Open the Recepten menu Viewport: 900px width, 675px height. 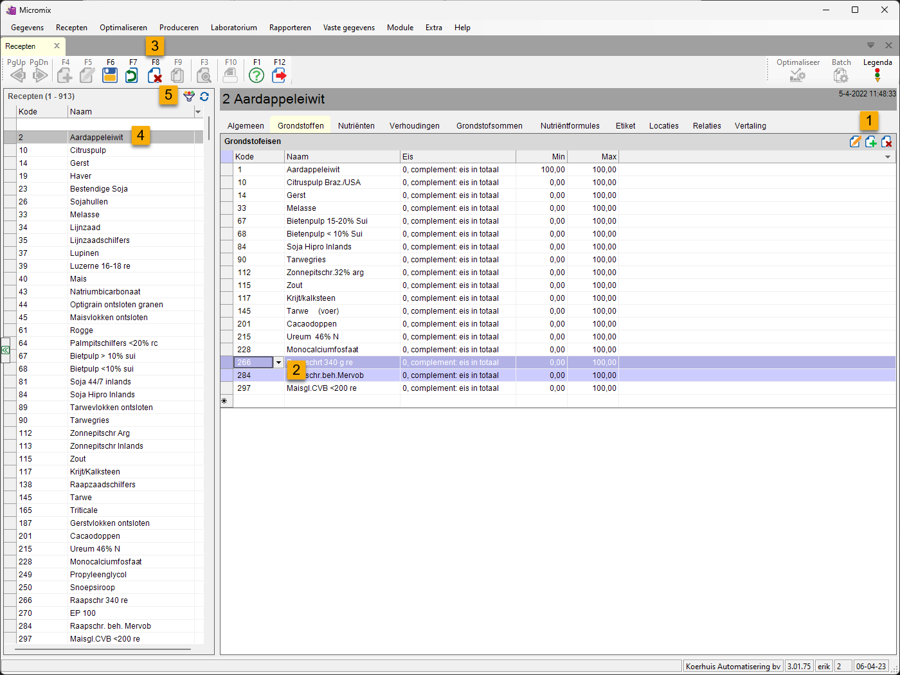71,28
